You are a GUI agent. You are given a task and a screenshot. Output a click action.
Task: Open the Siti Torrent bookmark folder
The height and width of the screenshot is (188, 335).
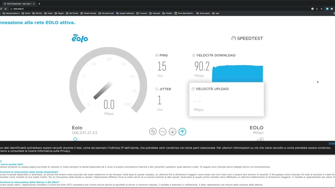point(72,13)
